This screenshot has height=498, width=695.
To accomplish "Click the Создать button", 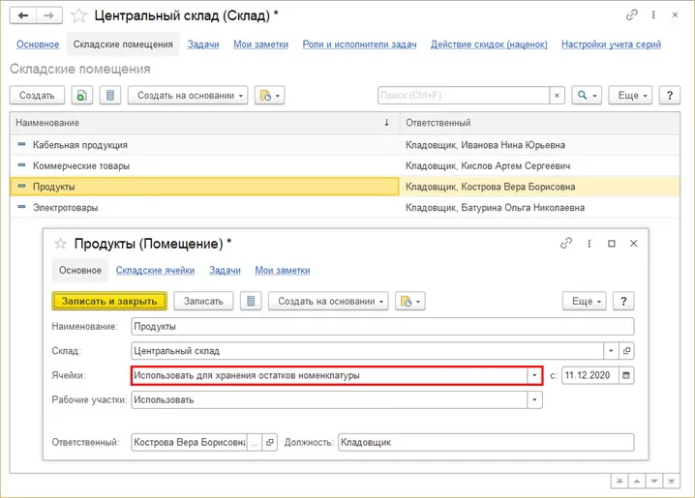I will click(37, 96).
